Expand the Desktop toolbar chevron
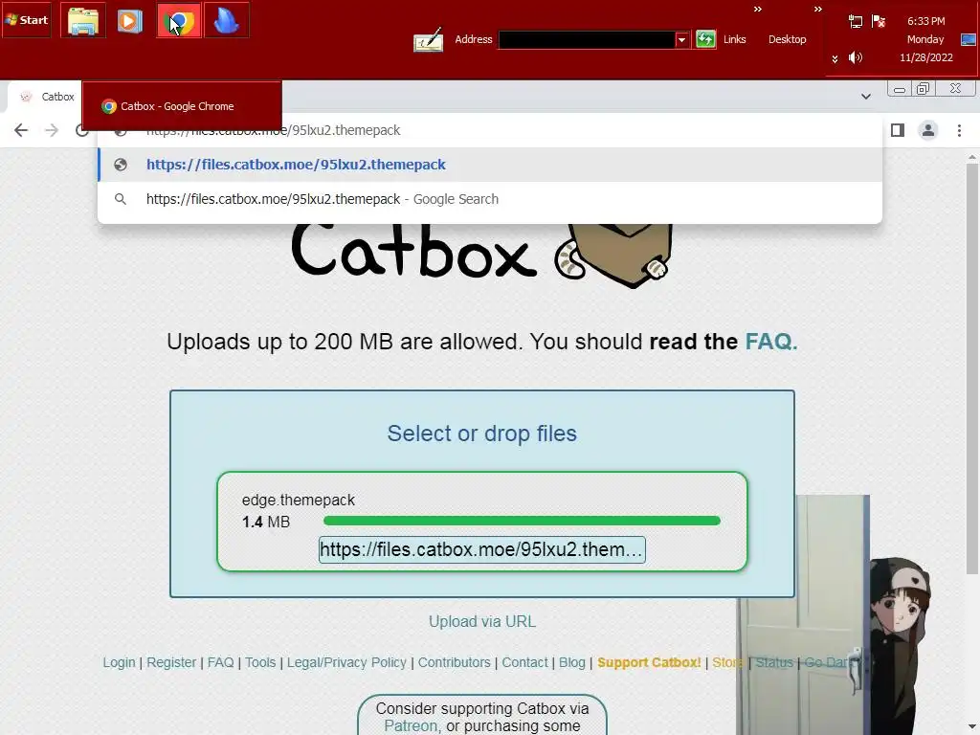 click(817, 10)
